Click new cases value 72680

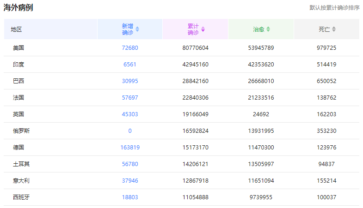point(130,48)
